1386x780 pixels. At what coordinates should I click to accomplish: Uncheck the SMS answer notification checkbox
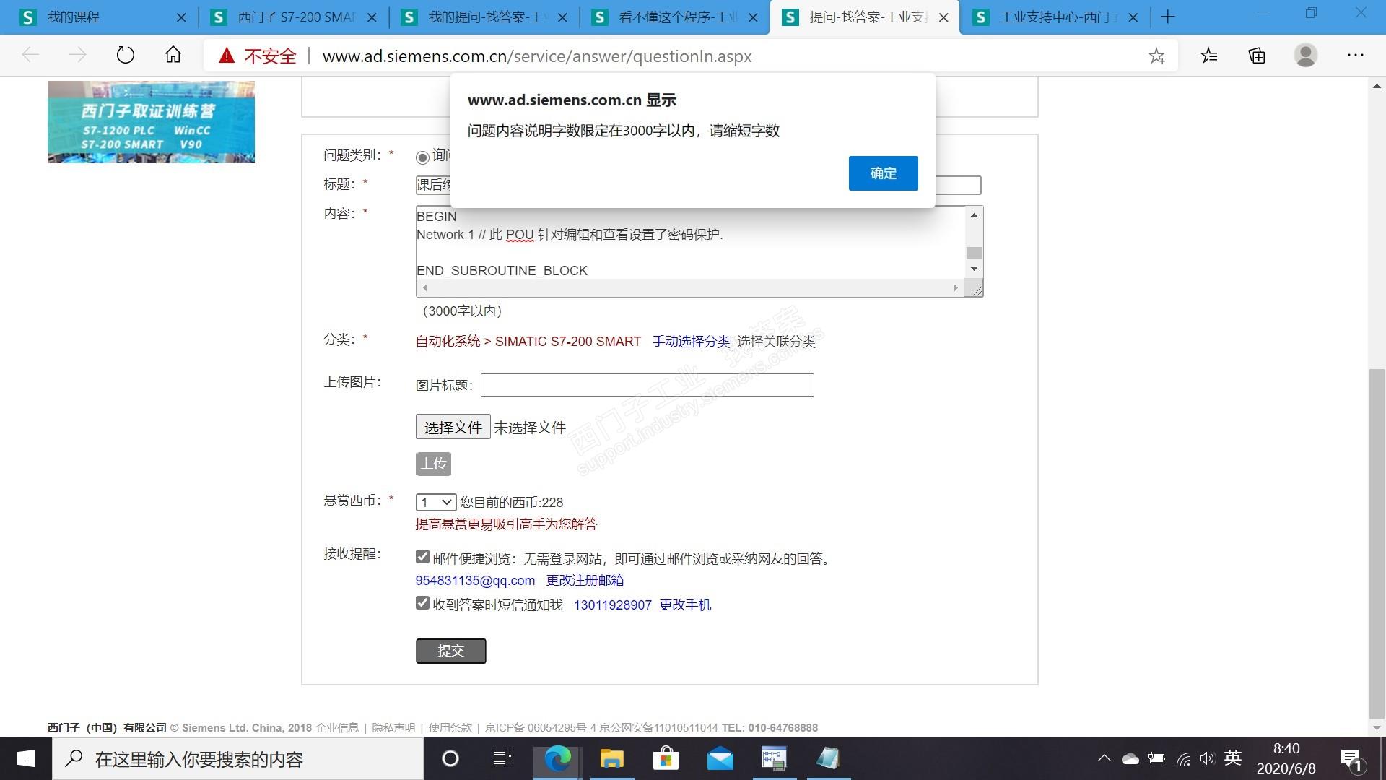pyautogui.click(x=422, y=603)
